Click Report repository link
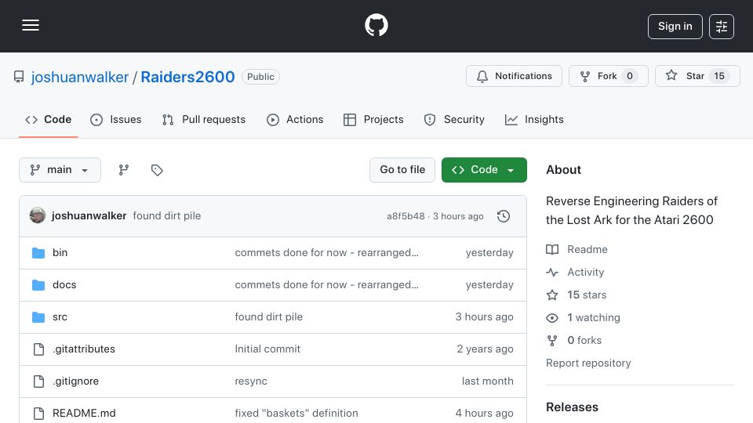The width and height of the screenshot is (753, 423). (588, 363)
